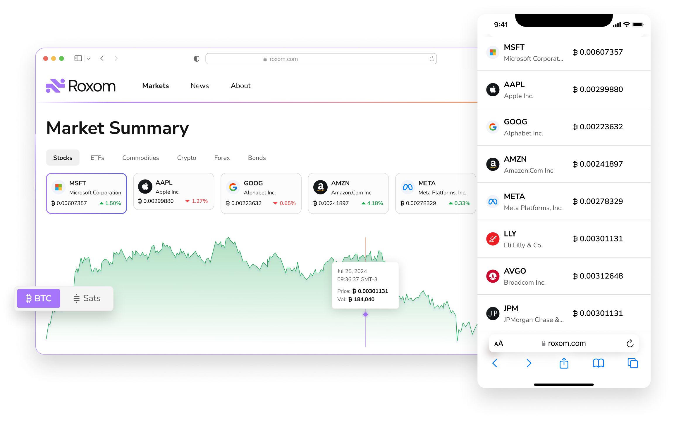Select the Stocks tab filter
This screenshot has height=421, width=674.
(x=62, y=158)
